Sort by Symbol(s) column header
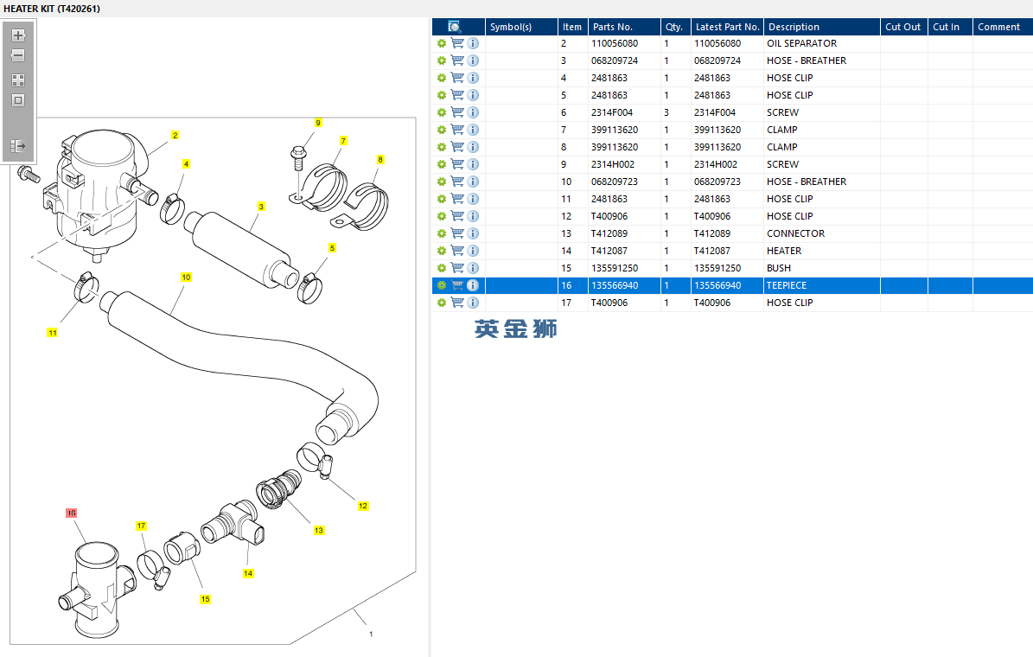The height and width of the screenshot is (657, 1033). coord(521,27)
